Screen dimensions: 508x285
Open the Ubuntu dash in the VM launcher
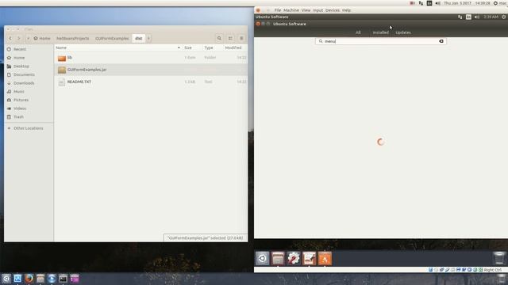[262, 259]
